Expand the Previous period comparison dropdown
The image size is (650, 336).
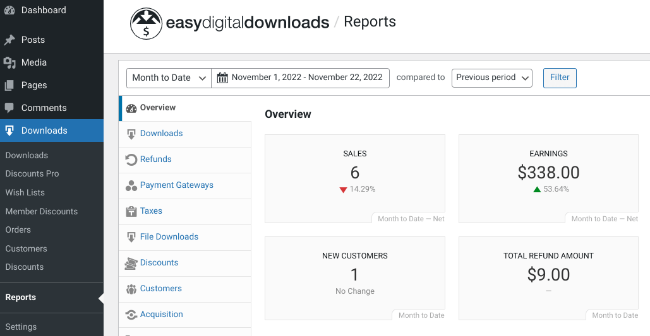(x=491, y=78)
